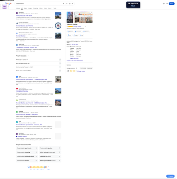Start voice search with the microphone icon
Image resolution: width=177 pixels, height=179 pixels.
click(67, 4)
